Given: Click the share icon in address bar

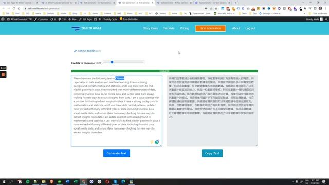Looking at the screenshot, I should click(211, 8).
